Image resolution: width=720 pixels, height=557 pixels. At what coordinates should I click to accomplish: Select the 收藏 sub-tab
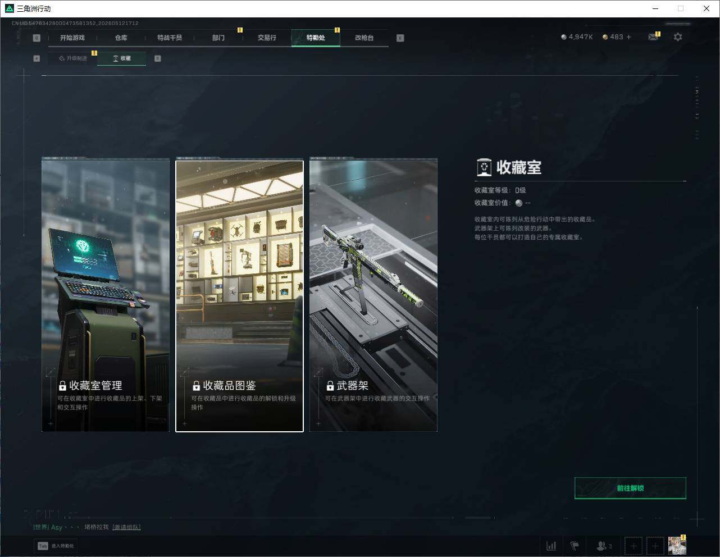point(121,58)
